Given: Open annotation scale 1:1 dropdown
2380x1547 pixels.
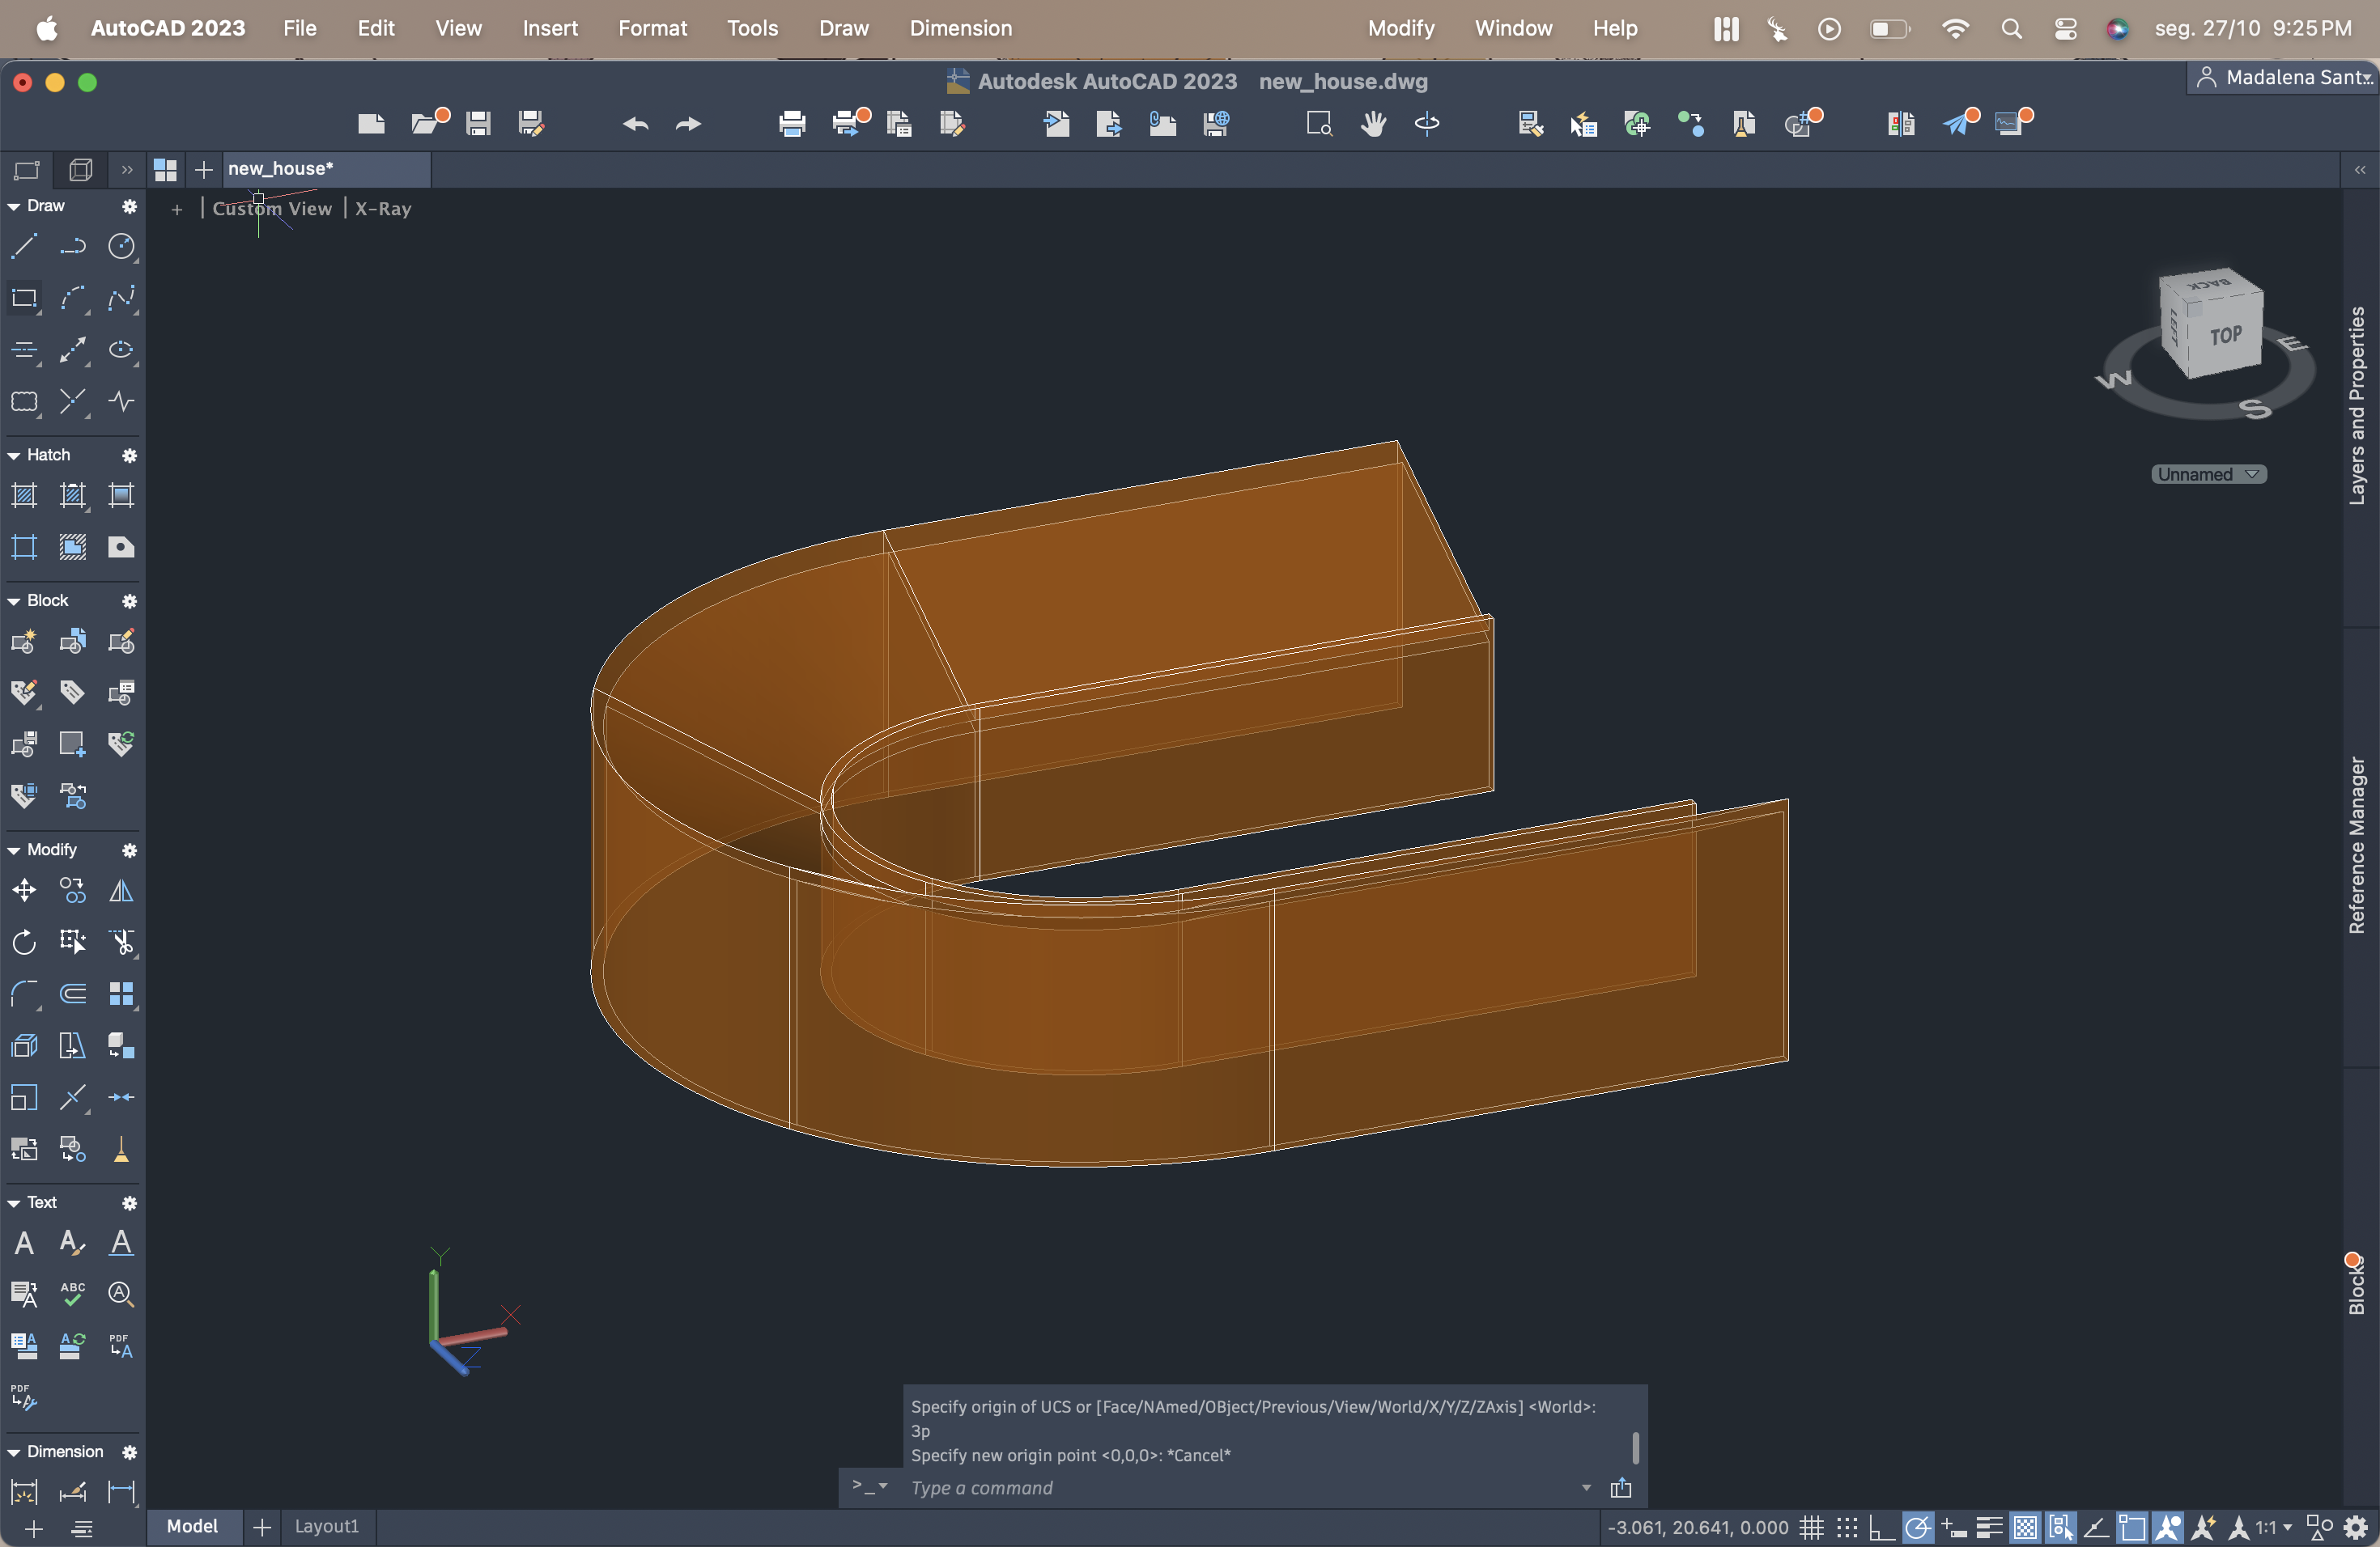Looking at the screenshot, I should point(2273,1527).
